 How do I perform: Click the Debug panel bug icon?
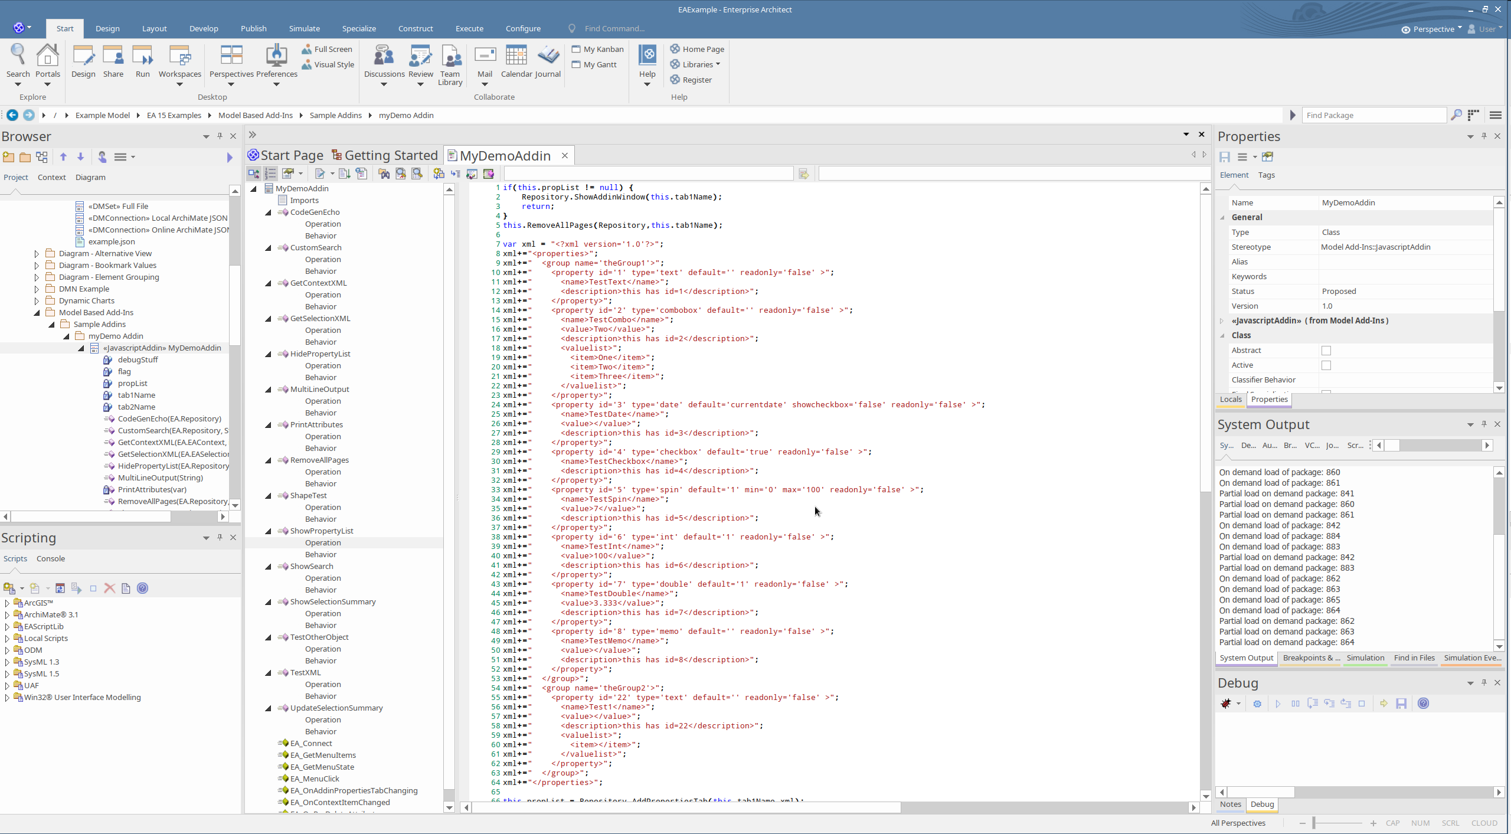pyautogui.click(x=1226, y=704)
